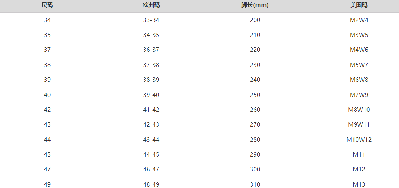Screen dimensions: 399x188
Task: Click the 欧洲码 column header
Action: [x=151, y=5]
